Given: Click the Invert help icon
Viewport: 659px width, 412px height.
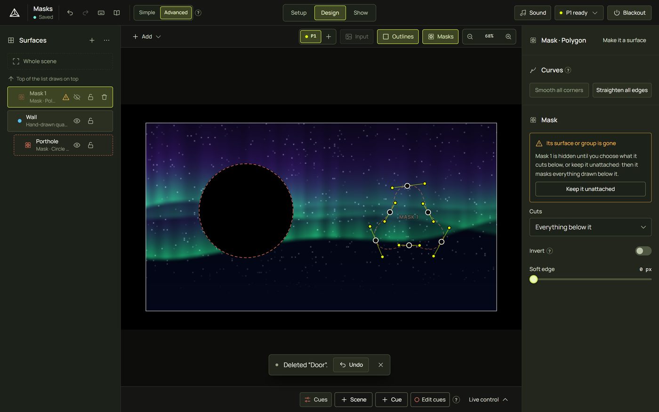Looking at the screenshot, I should pos(549,251).
